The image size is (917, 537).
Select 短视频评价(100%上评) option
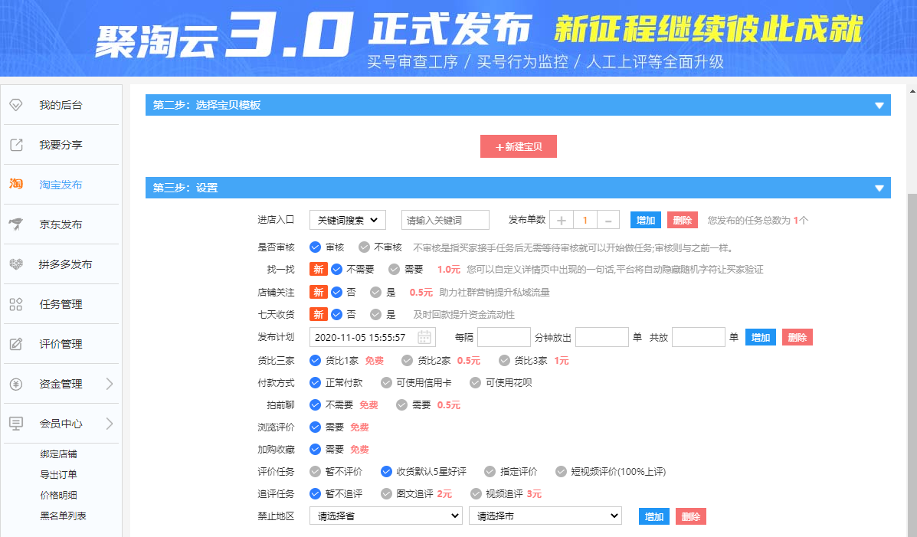(562, 471)
